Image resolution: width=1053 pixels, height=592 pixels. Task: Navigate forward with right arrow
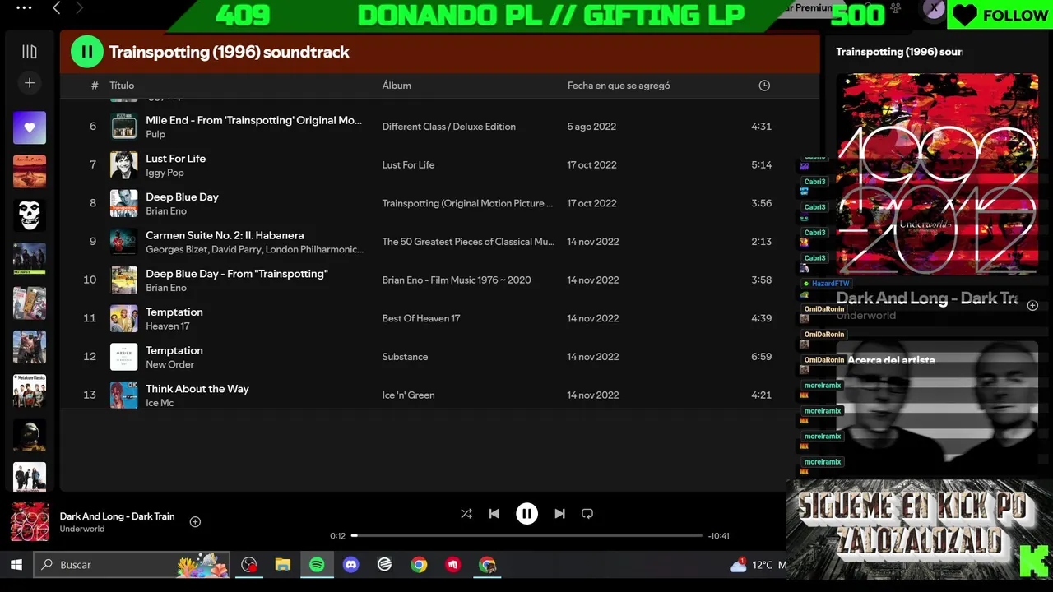tap(80, 8)
